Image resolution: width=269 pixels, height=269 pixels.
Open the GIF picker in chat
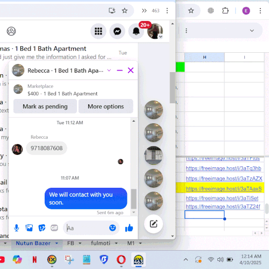point(54,228)
